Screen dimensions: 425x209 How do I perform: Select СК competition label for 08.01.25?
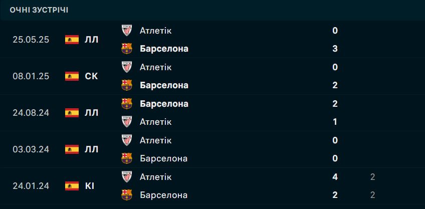92,76
